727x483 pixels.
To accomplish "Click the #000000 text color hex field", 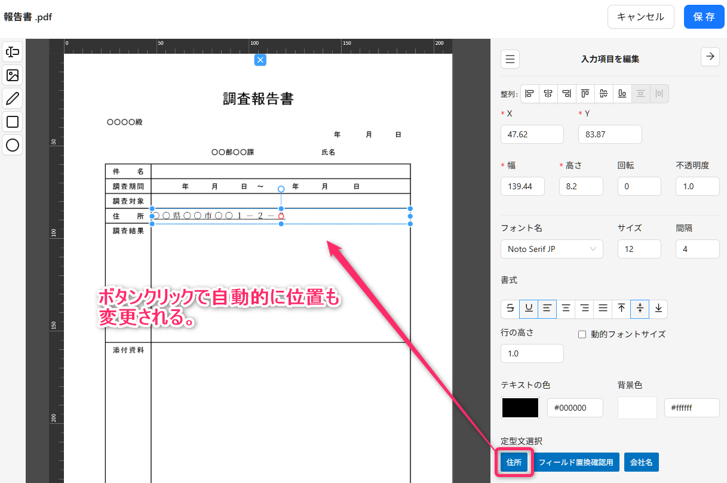I will pyautogui.click(x=575, y=408).
